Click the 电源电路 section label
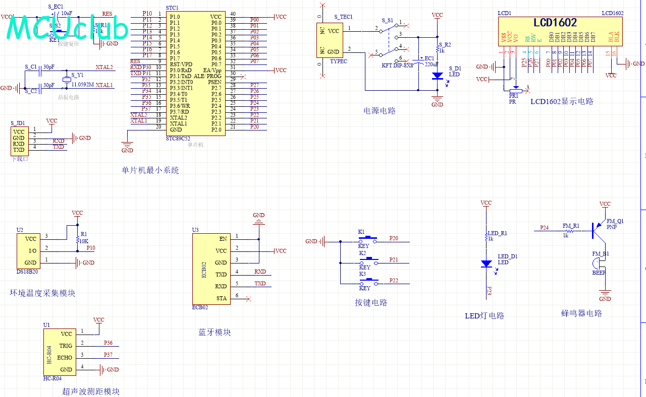 tap(380, 110)
